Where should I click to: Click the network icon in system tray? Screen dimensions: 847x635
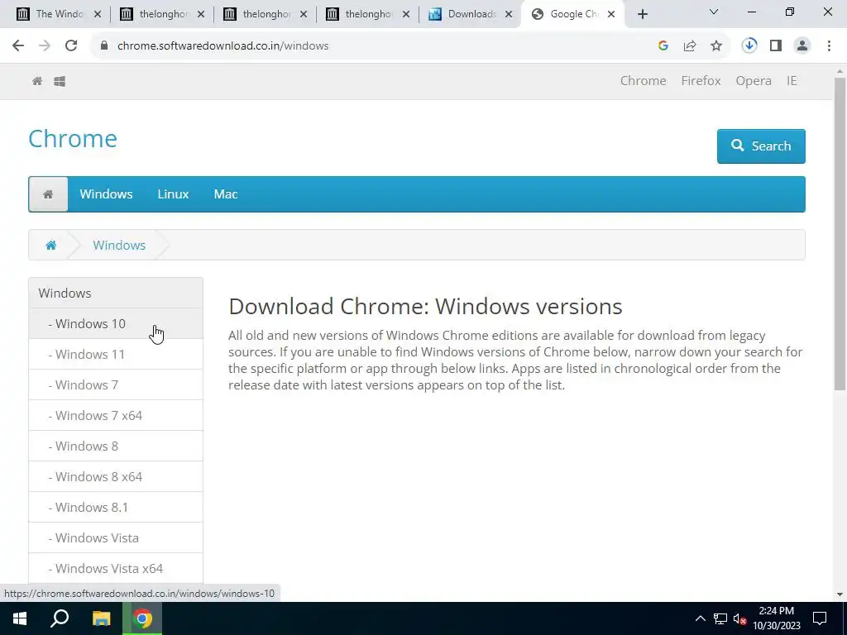tap(720, 618)
